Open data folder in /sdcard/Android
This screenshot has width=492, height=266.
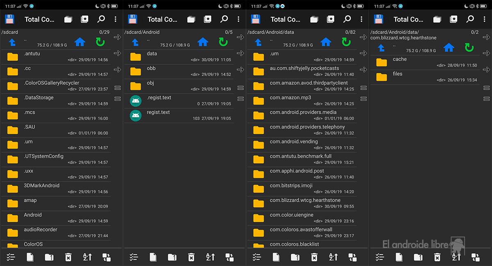click(179, 56)
